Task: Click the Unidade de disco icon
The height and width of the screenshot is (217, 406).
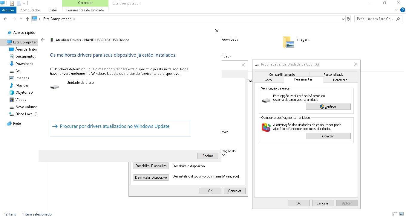Action: click(55, 87)
